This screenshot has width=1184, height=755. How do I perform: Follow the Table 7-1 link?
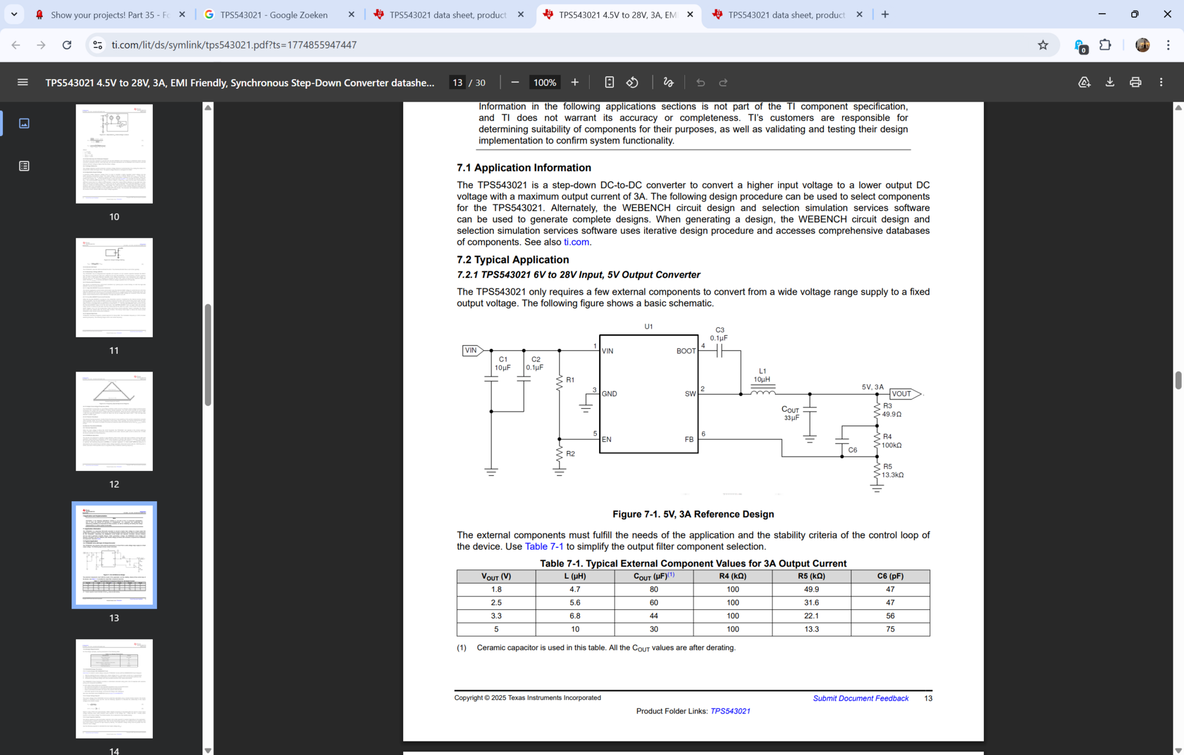pyautogui.click(x=544, y=547)
